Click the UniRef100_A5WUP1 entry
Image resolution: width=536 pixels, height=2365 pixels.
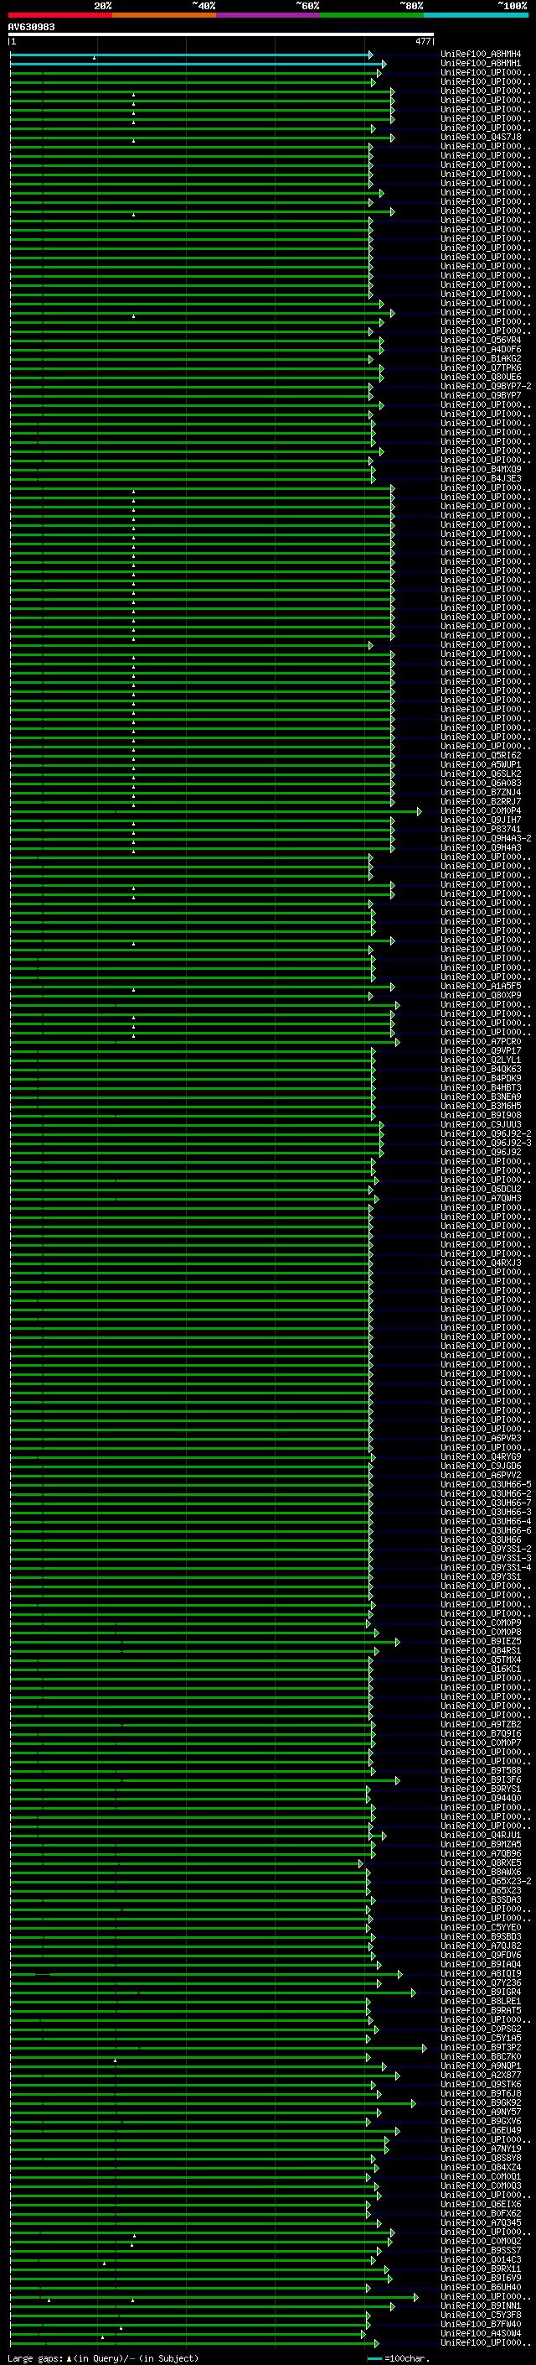click(481, 765)
